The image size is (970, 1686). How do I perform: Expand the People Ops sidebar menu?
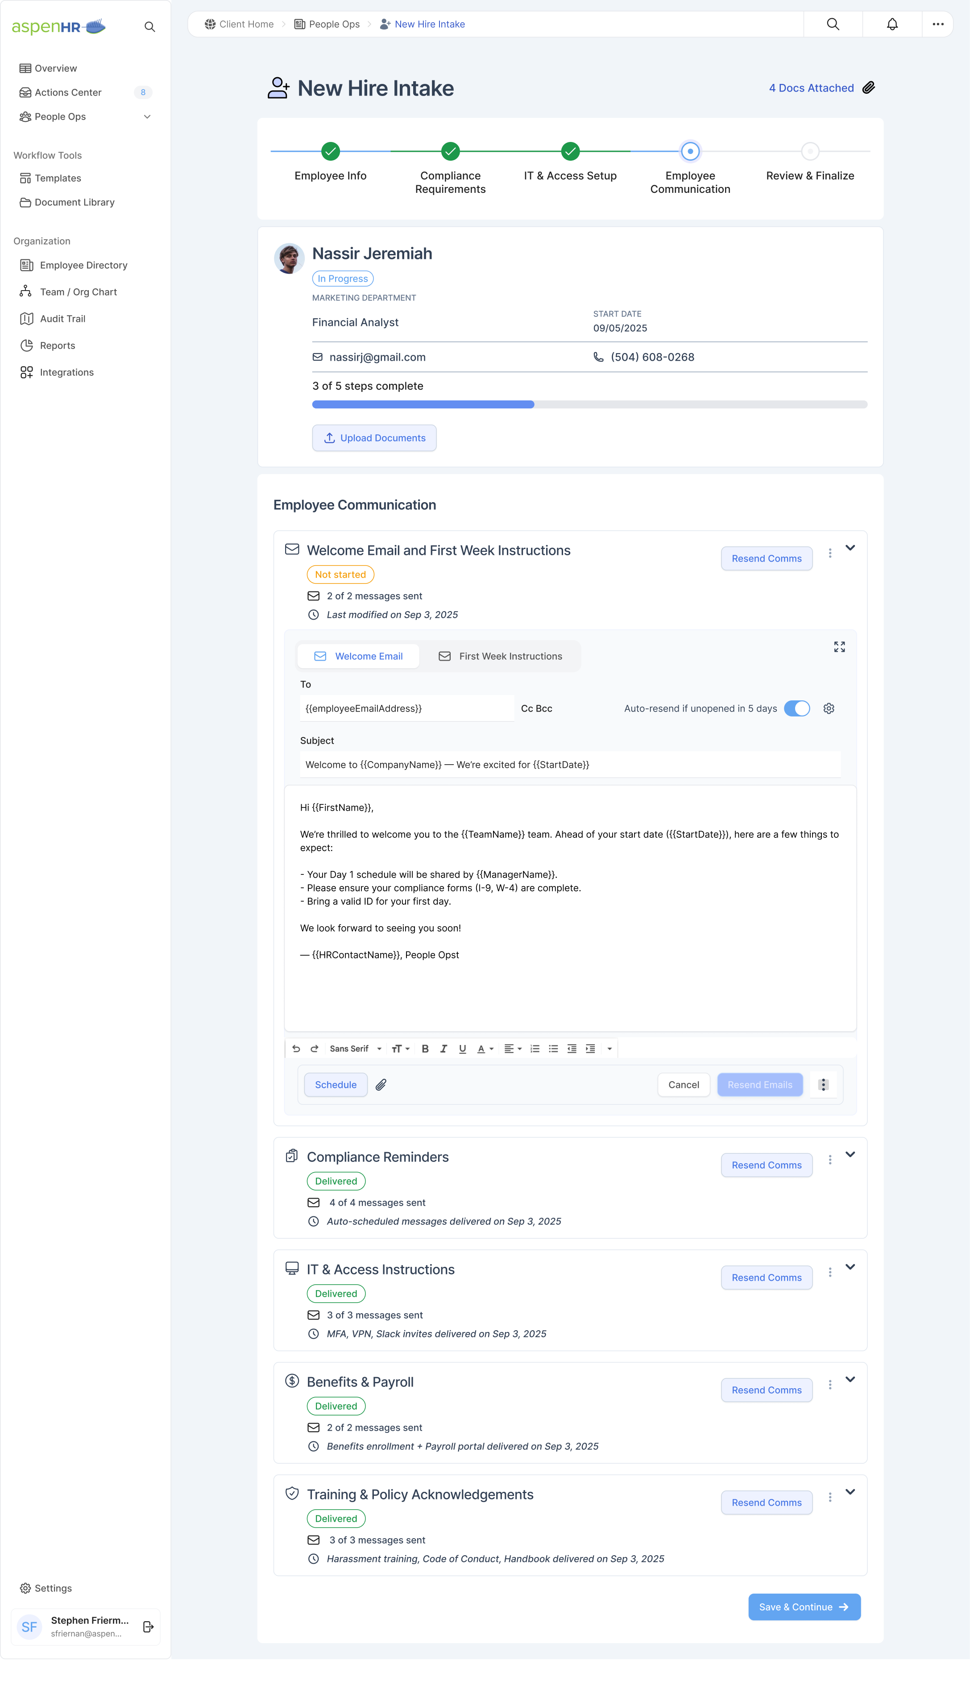pos(147,117)
